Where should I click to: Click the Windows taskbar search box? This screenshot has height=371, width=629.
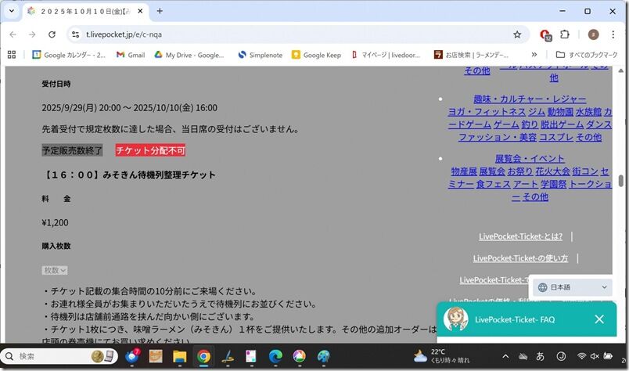pos(59,356)
